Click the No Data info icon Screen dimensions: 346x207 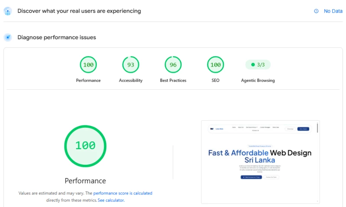[316, 11]
